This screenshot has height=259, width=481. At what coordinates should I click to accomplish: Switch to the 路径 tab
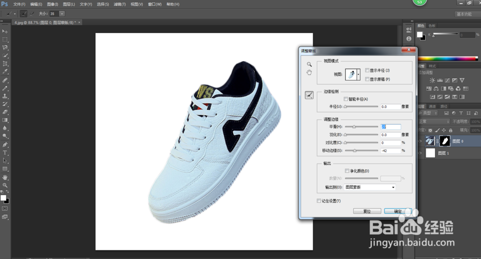[443, 106]
